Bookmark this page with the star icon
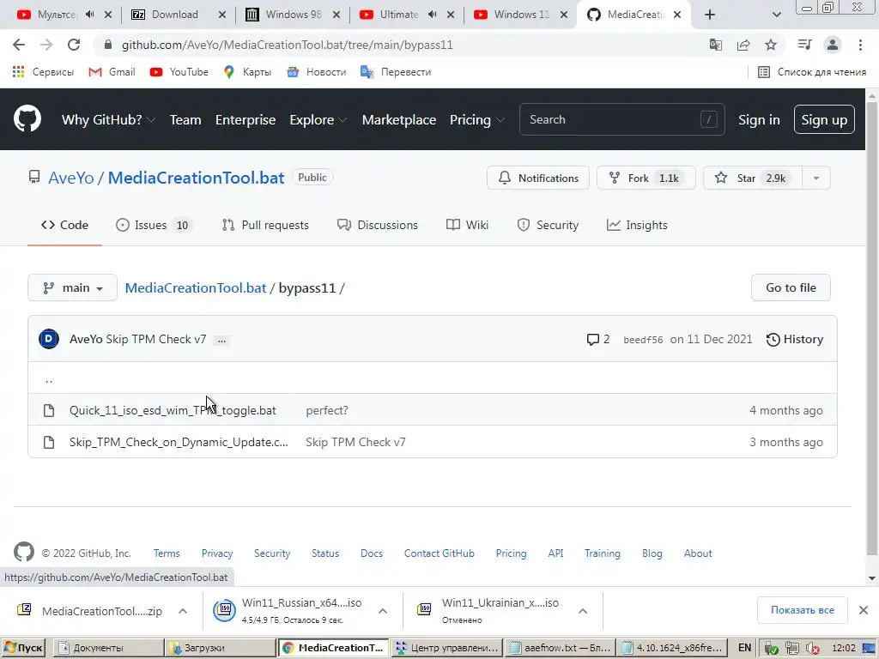The height and width of the screenshot is (659, 879). pyautogui.click(x=771, y=45)
